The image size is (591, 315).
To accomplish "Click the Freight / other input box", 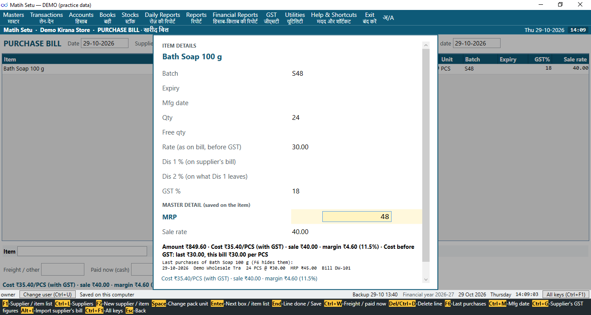I will [63, 270].
